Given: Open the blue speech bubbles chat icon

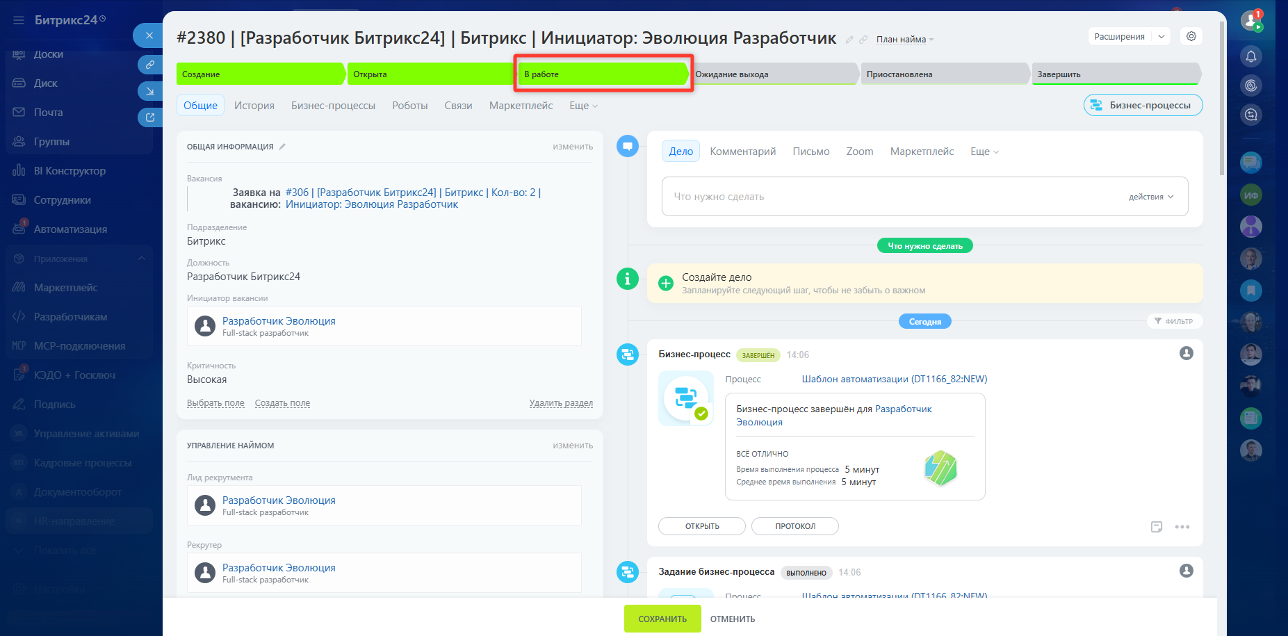Looking at the screenshot, I should pos(1251,163).
